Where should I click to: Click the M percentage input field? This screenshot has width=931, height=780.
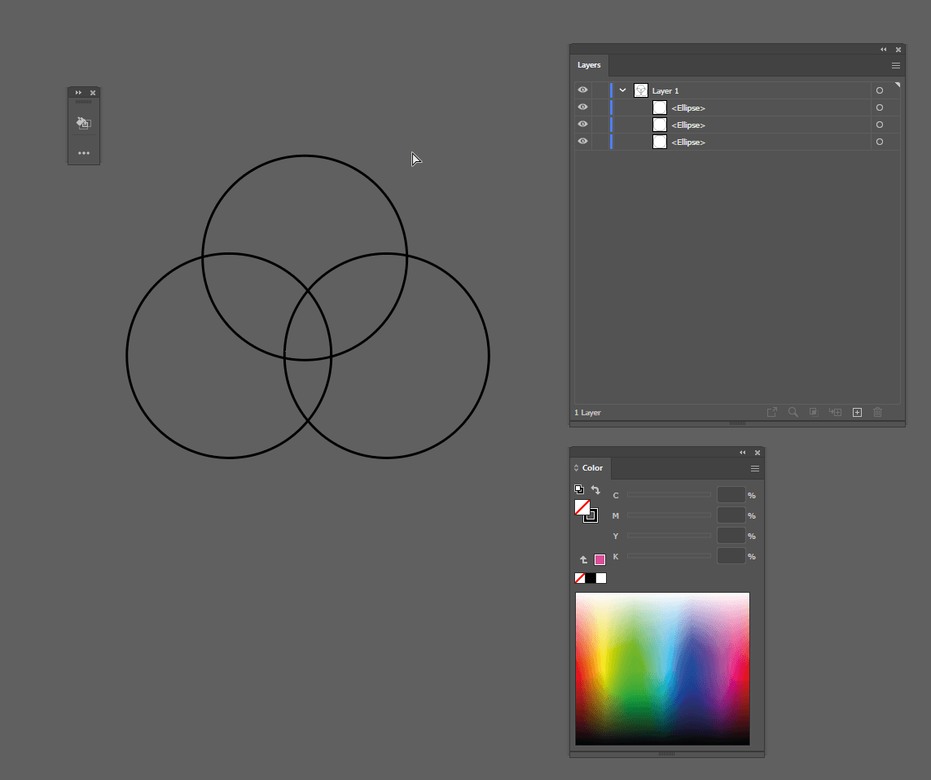pos(731,515)
